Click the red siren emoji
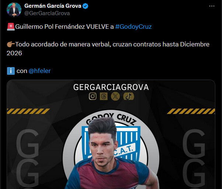 point(11,27)
